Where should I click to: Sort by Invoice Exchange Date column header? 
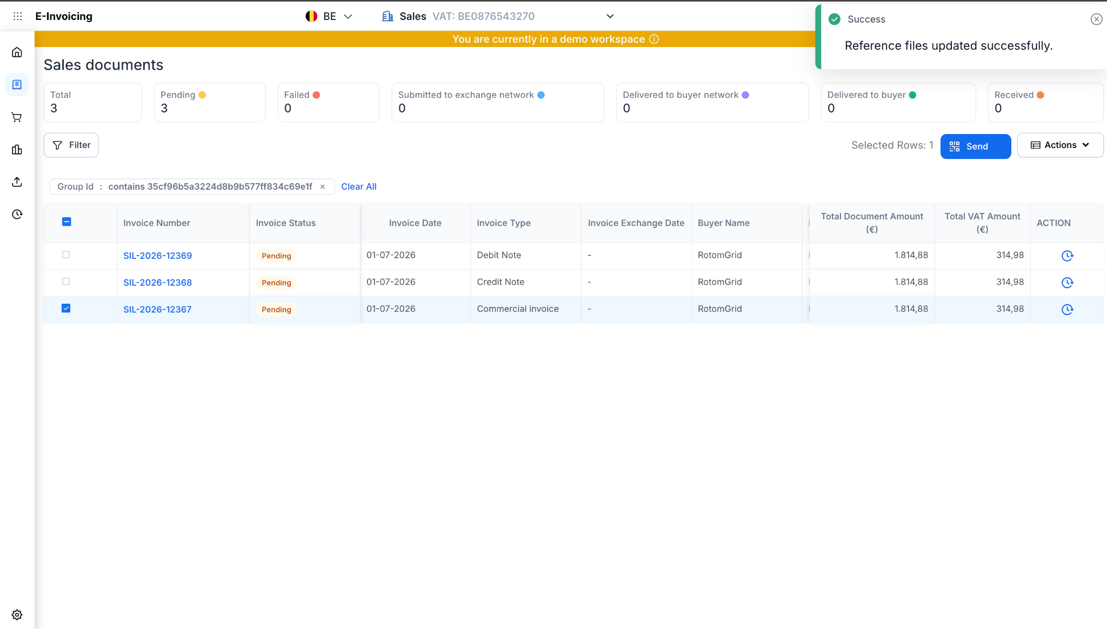(x=636, y=223)
